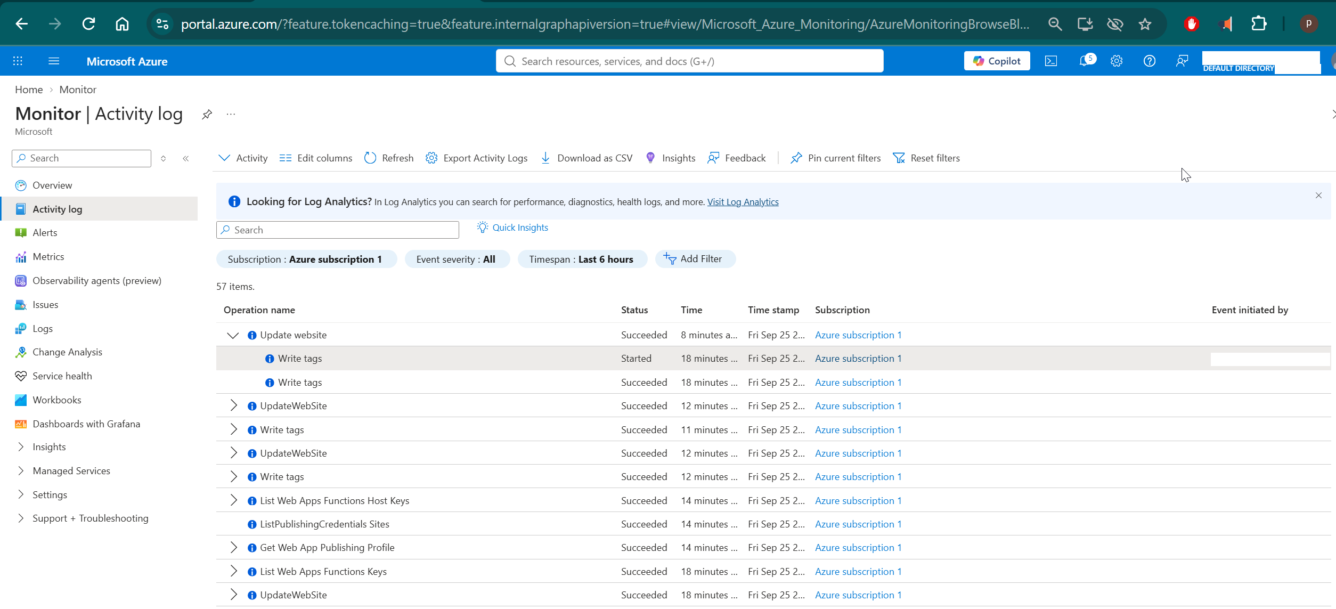Open the Azure portal hamburger menu
The height and width of the screenshot is (609, 1336).
click(54, 61)
